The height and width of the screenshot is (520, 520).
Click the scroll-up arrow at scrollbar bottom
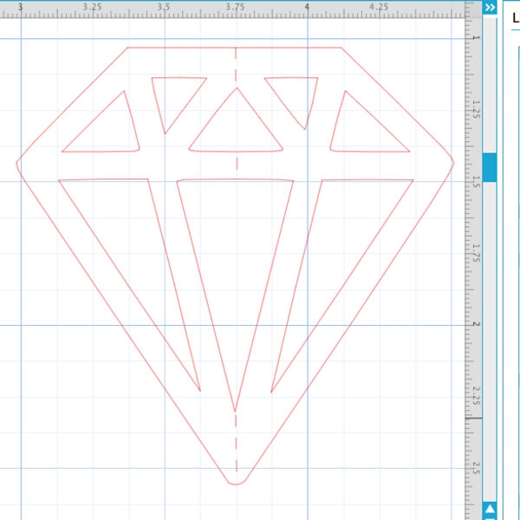[x=490, y=509]
